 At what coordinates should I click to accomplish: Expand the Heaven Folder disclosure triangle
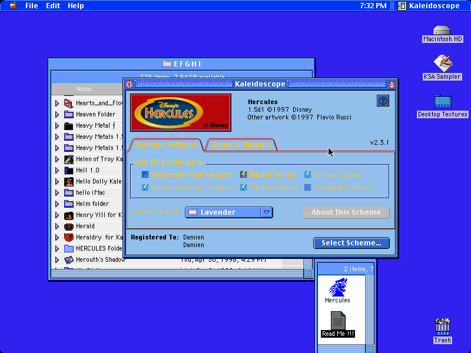(x=57, y=114)
